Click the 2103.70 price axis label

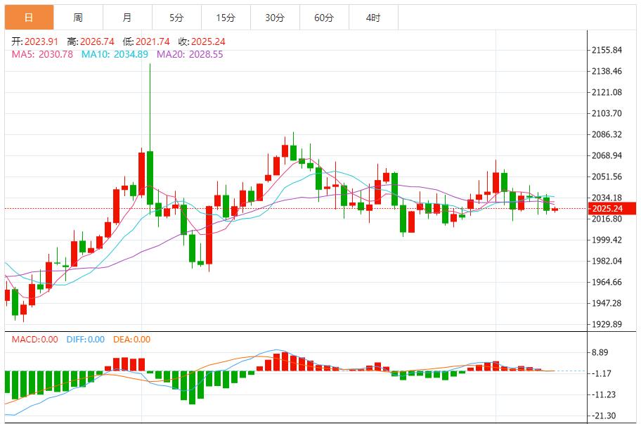(607, 113)
